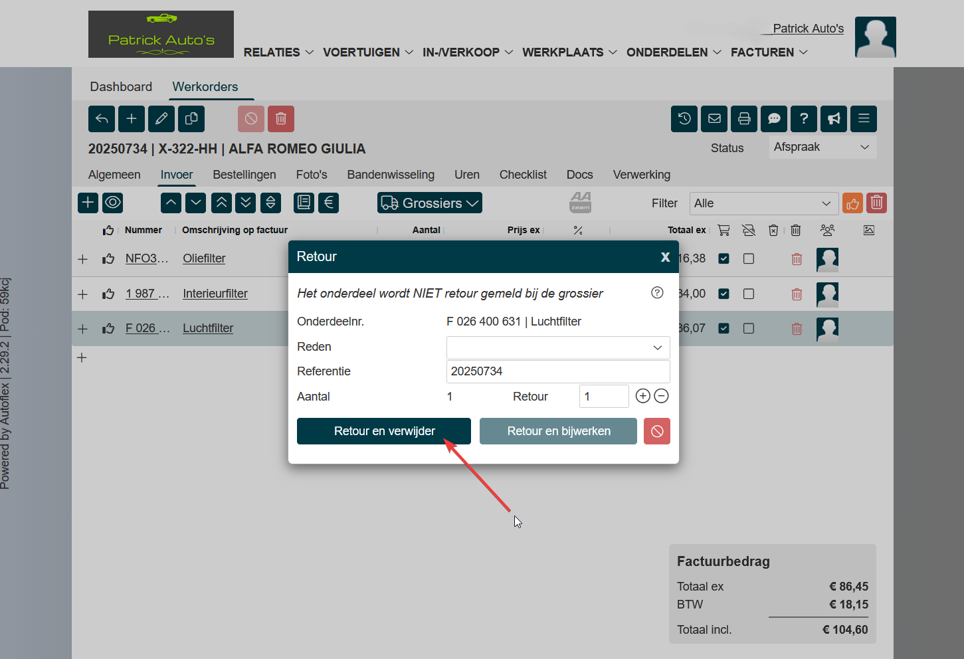
Task: Tick the empty checkbox on the Interieurfilter row
Action: coord(749,294)
